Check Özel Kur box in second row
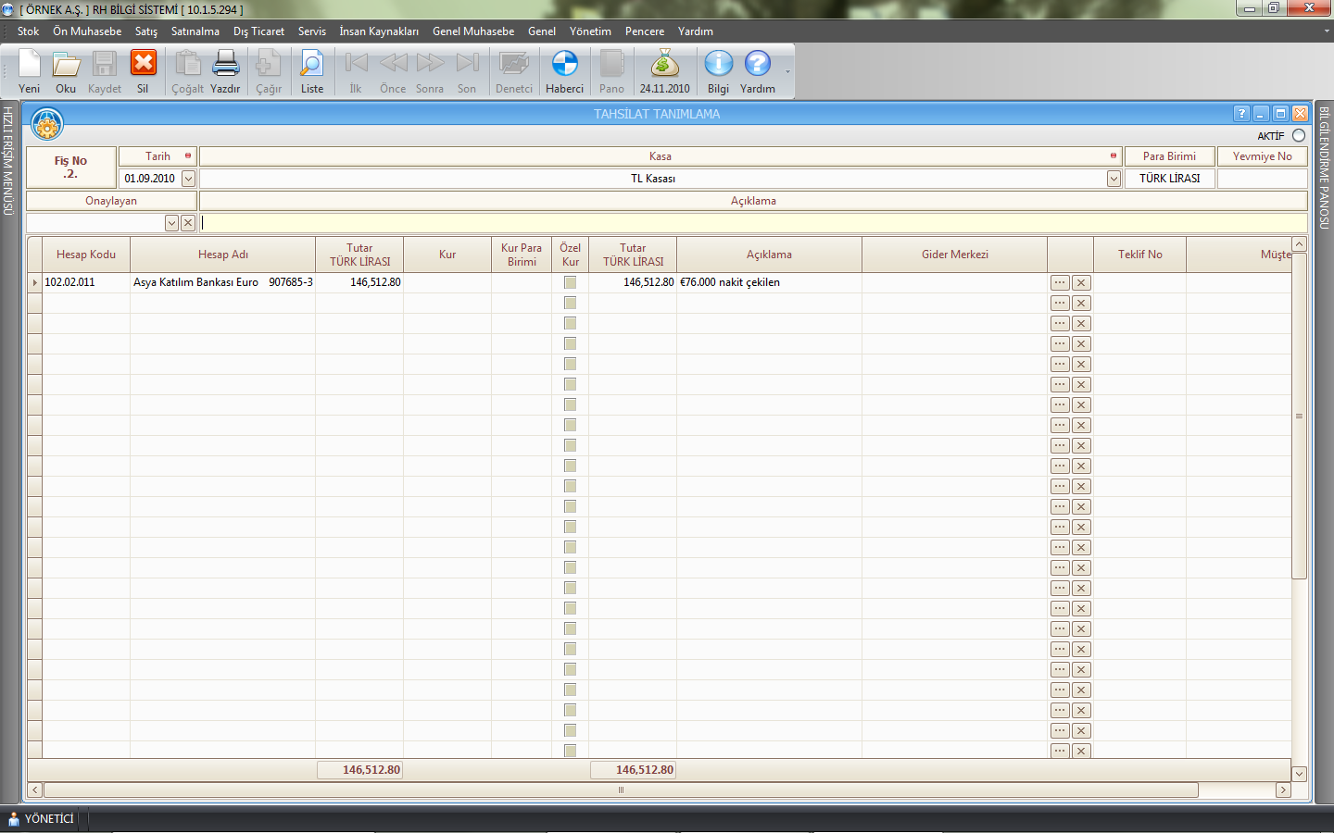1334x833 pixels. point(570,303)
